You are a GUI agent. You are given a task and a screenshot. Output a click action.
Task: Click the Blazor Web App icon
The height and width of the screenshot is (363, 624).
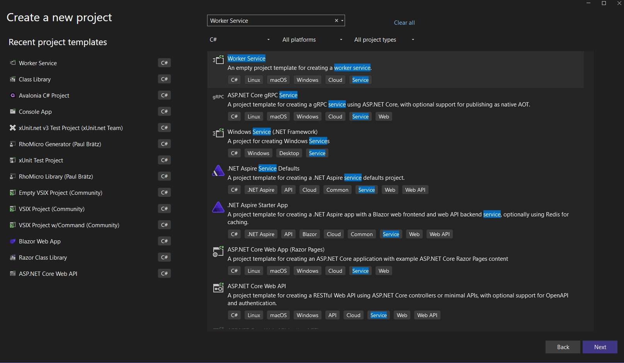pyautogui.click(x=13, y=241)
